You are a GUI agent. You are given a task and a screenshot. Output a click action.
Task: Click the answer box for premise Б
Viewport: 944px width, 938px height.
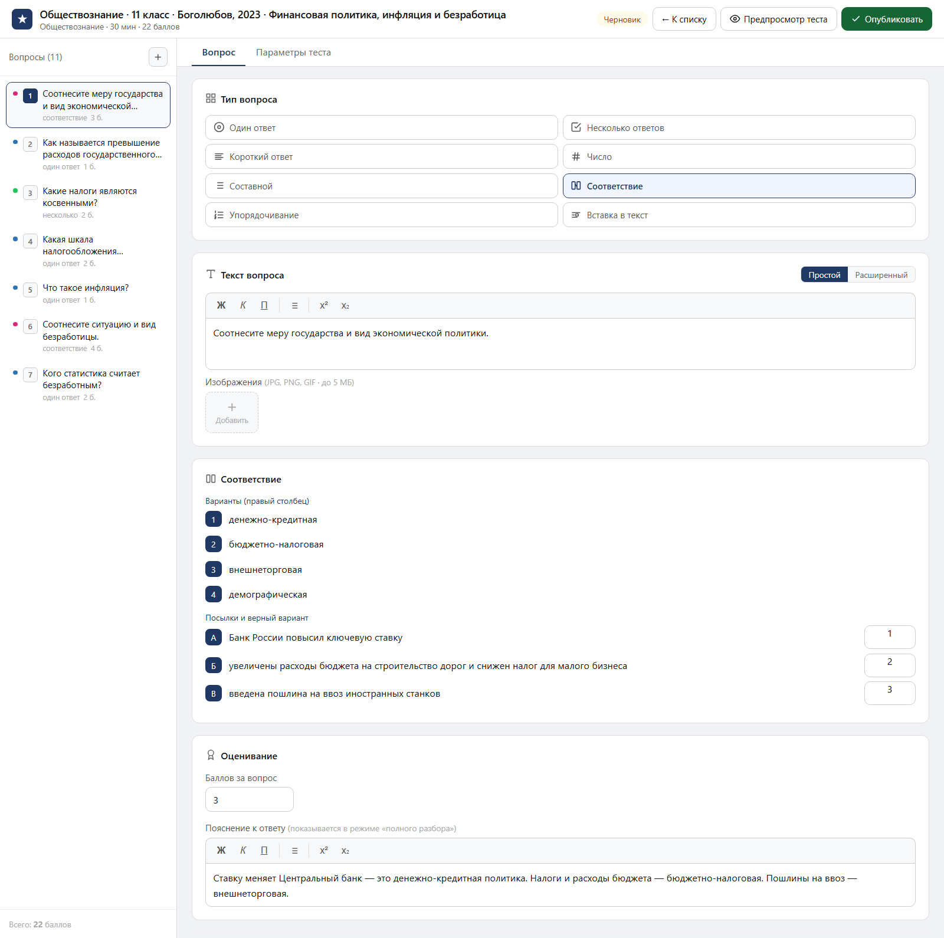click(x=890, y=665)
